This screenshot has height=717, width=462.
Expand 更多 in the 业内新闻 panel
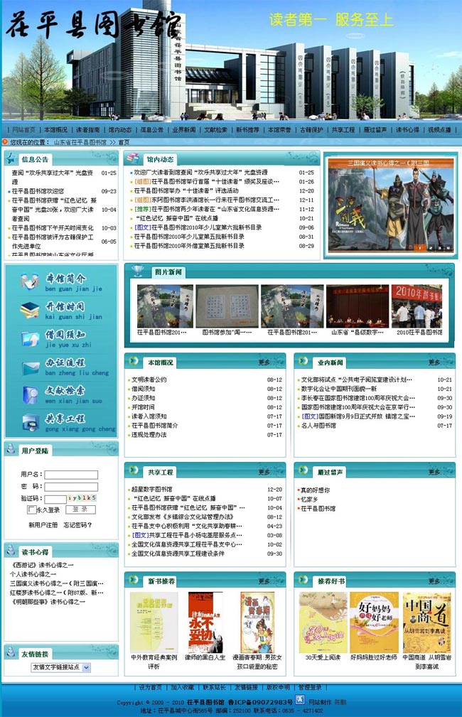click(434, 362)
